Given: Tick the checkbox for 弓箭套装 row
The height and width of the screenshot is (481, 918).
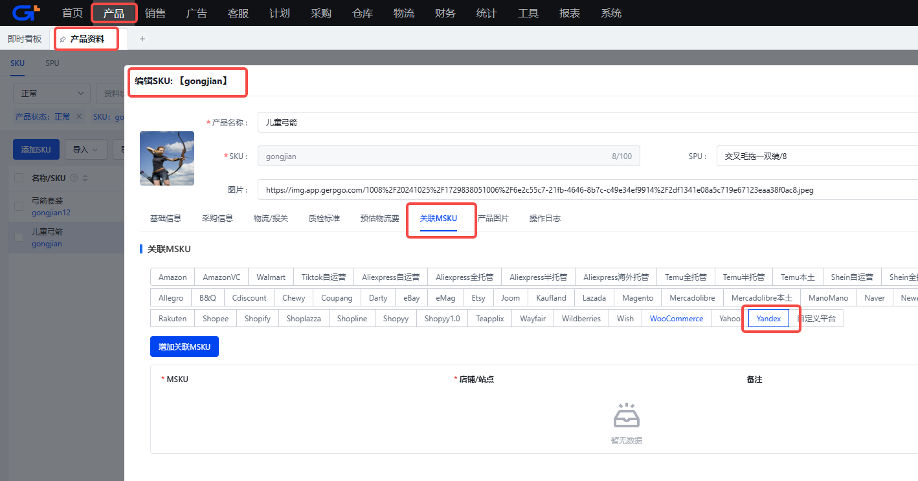Looking at the screenshot, I should (19, 206).
